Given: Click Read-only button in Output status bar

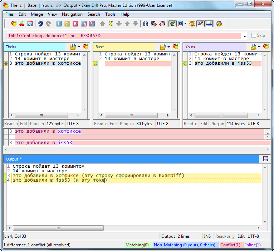Looking at the screenshot, I should coord(225,236).
